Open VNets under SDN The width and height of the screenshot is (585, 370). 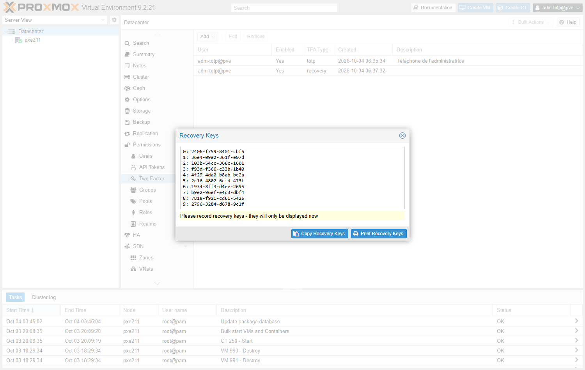[146, 269]
